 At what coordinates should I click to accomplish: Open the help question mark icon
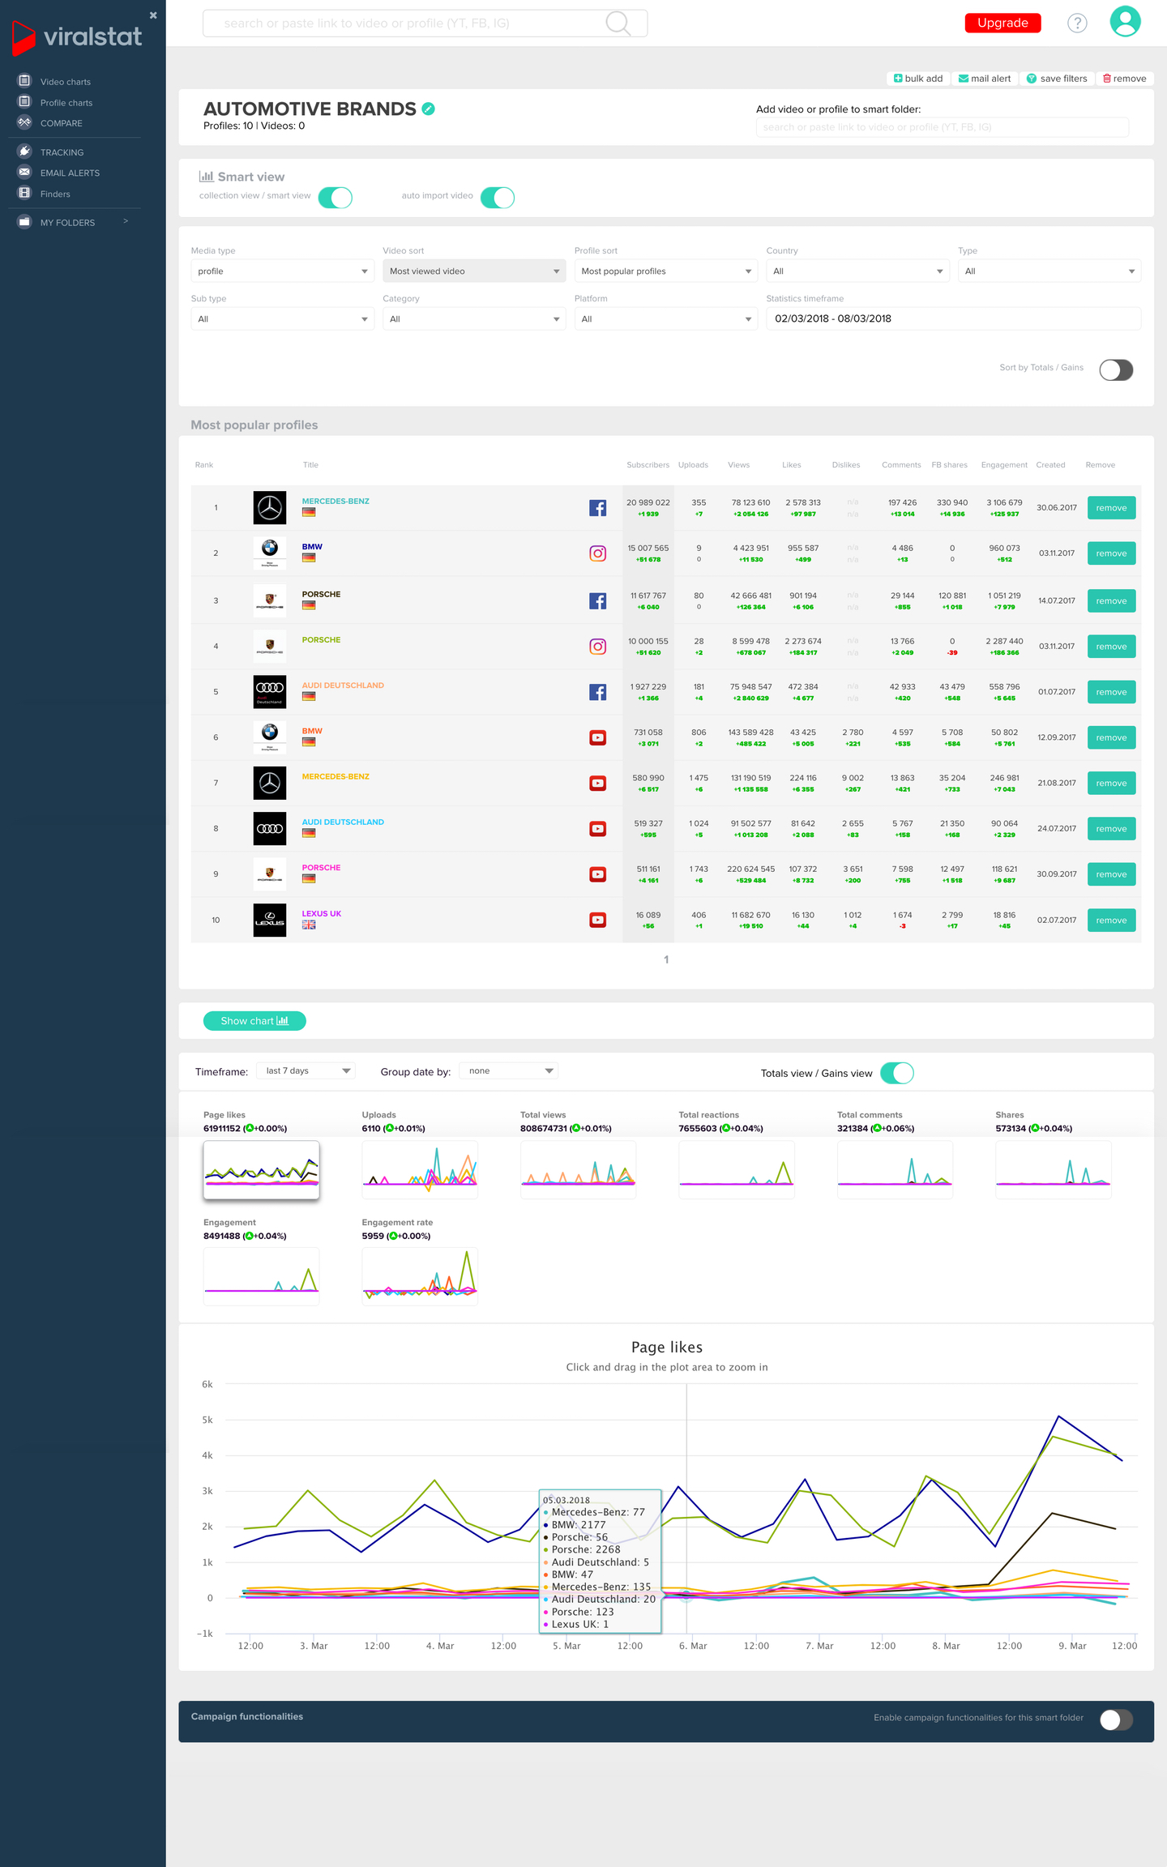point(1077,23)
